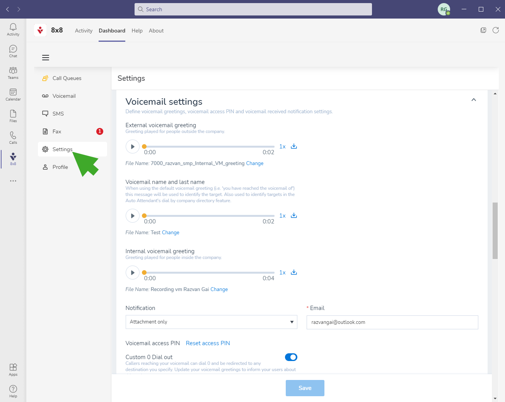Click the External greeting audio progress slider
Image resolution: width=505 pixels, height=402 pixels.
[x=209, y=146]
